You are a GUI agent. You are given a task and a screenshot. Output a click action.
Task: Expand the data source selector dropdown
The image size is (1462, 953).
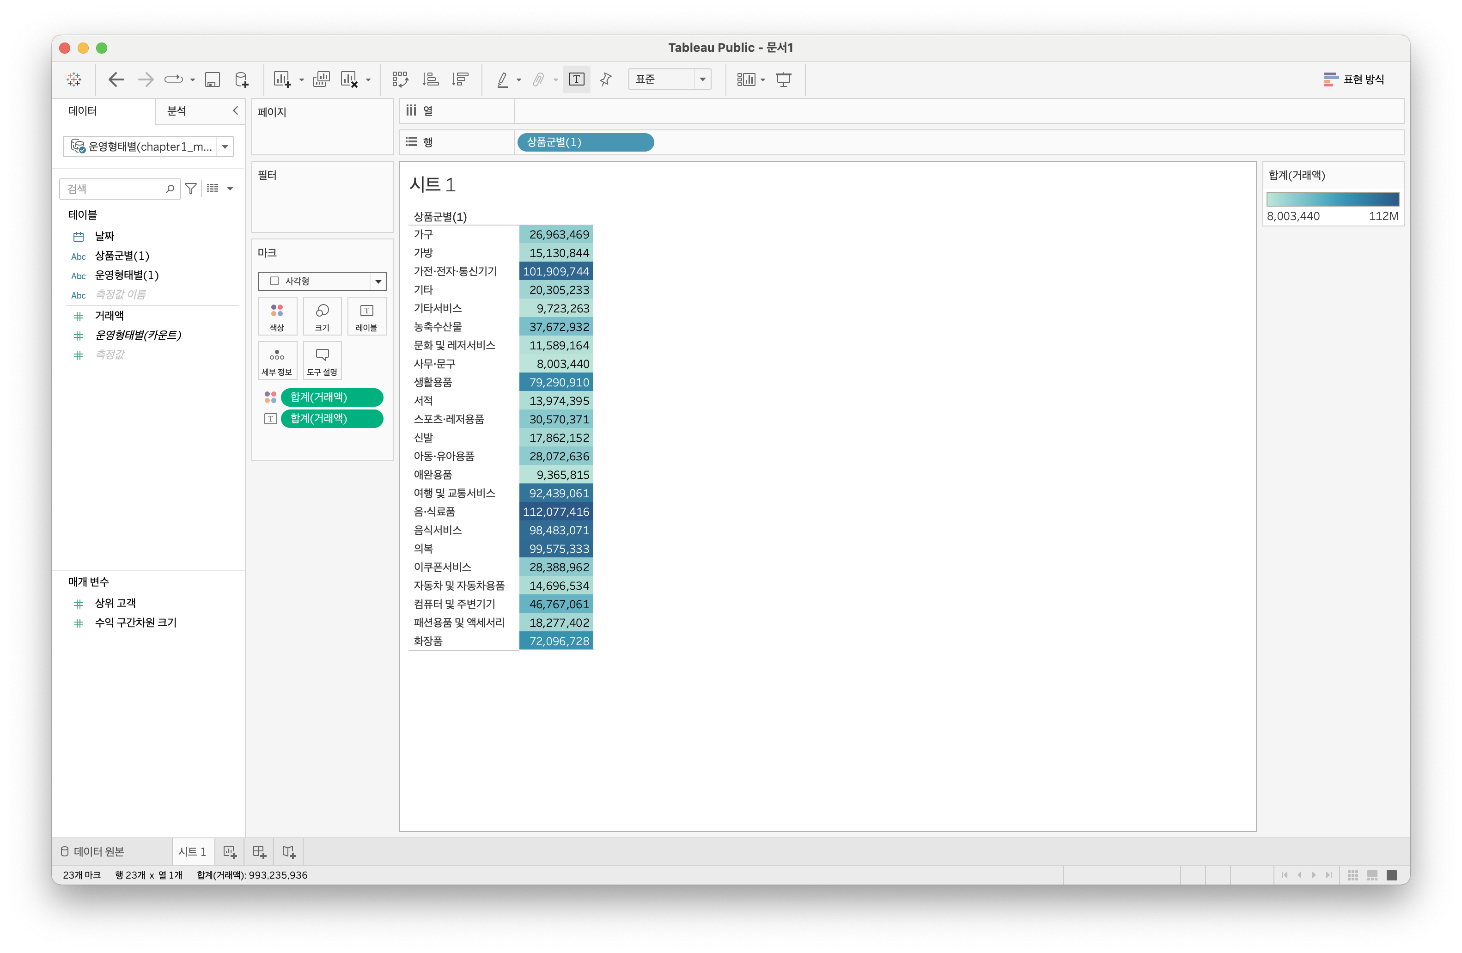pyautogui.click(x=225, y=147)
